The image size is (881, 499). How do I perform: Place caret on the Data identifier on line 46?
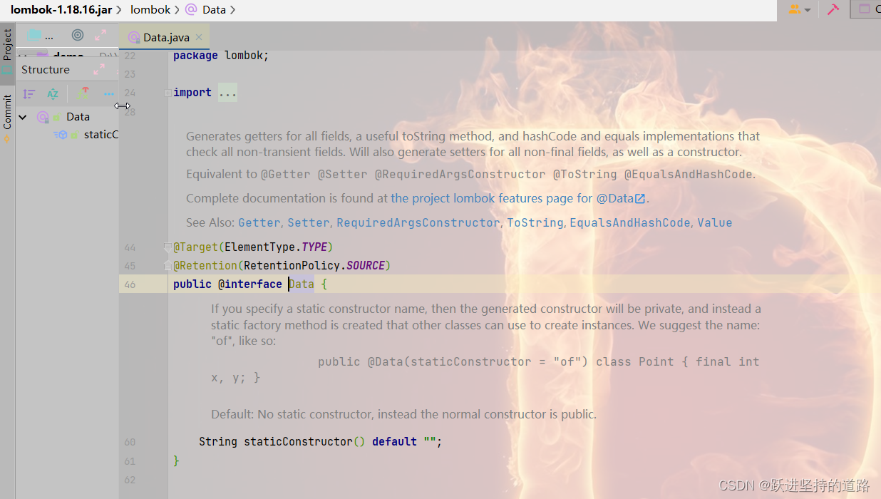click(302, 284)
